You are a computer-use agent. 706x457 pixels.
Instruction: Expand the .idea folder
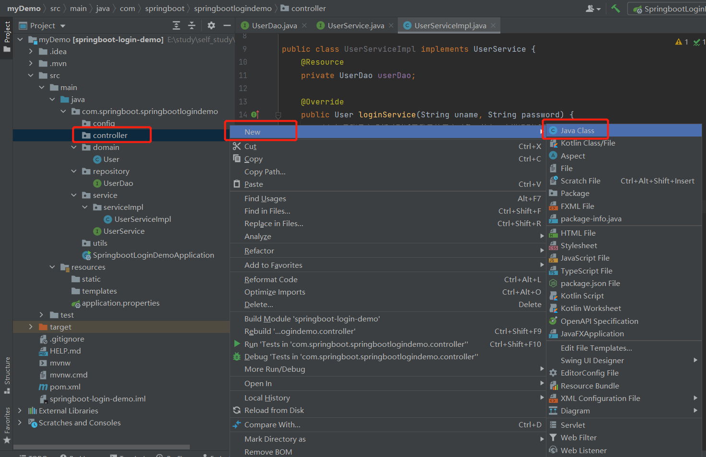click(31, 51)
